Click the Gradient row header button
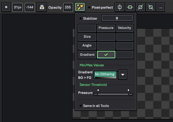Viewport: 173px width, 122px height. [87, 55]
